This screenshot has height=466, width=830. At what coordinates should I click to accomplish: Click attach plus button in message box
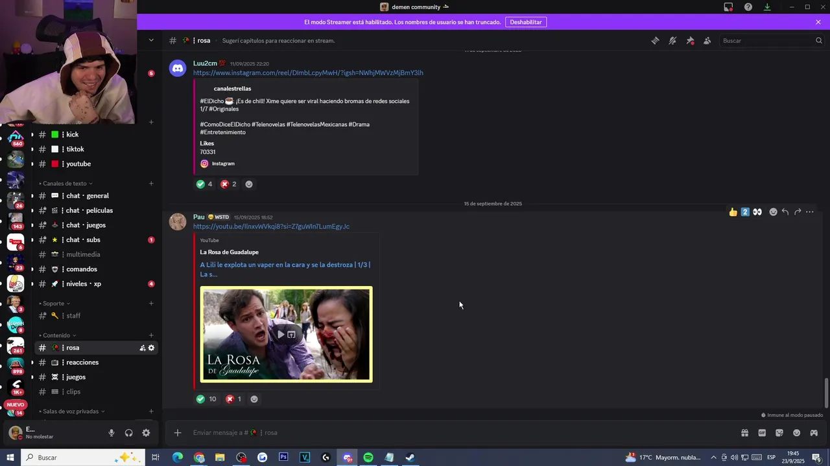(178, 433)
